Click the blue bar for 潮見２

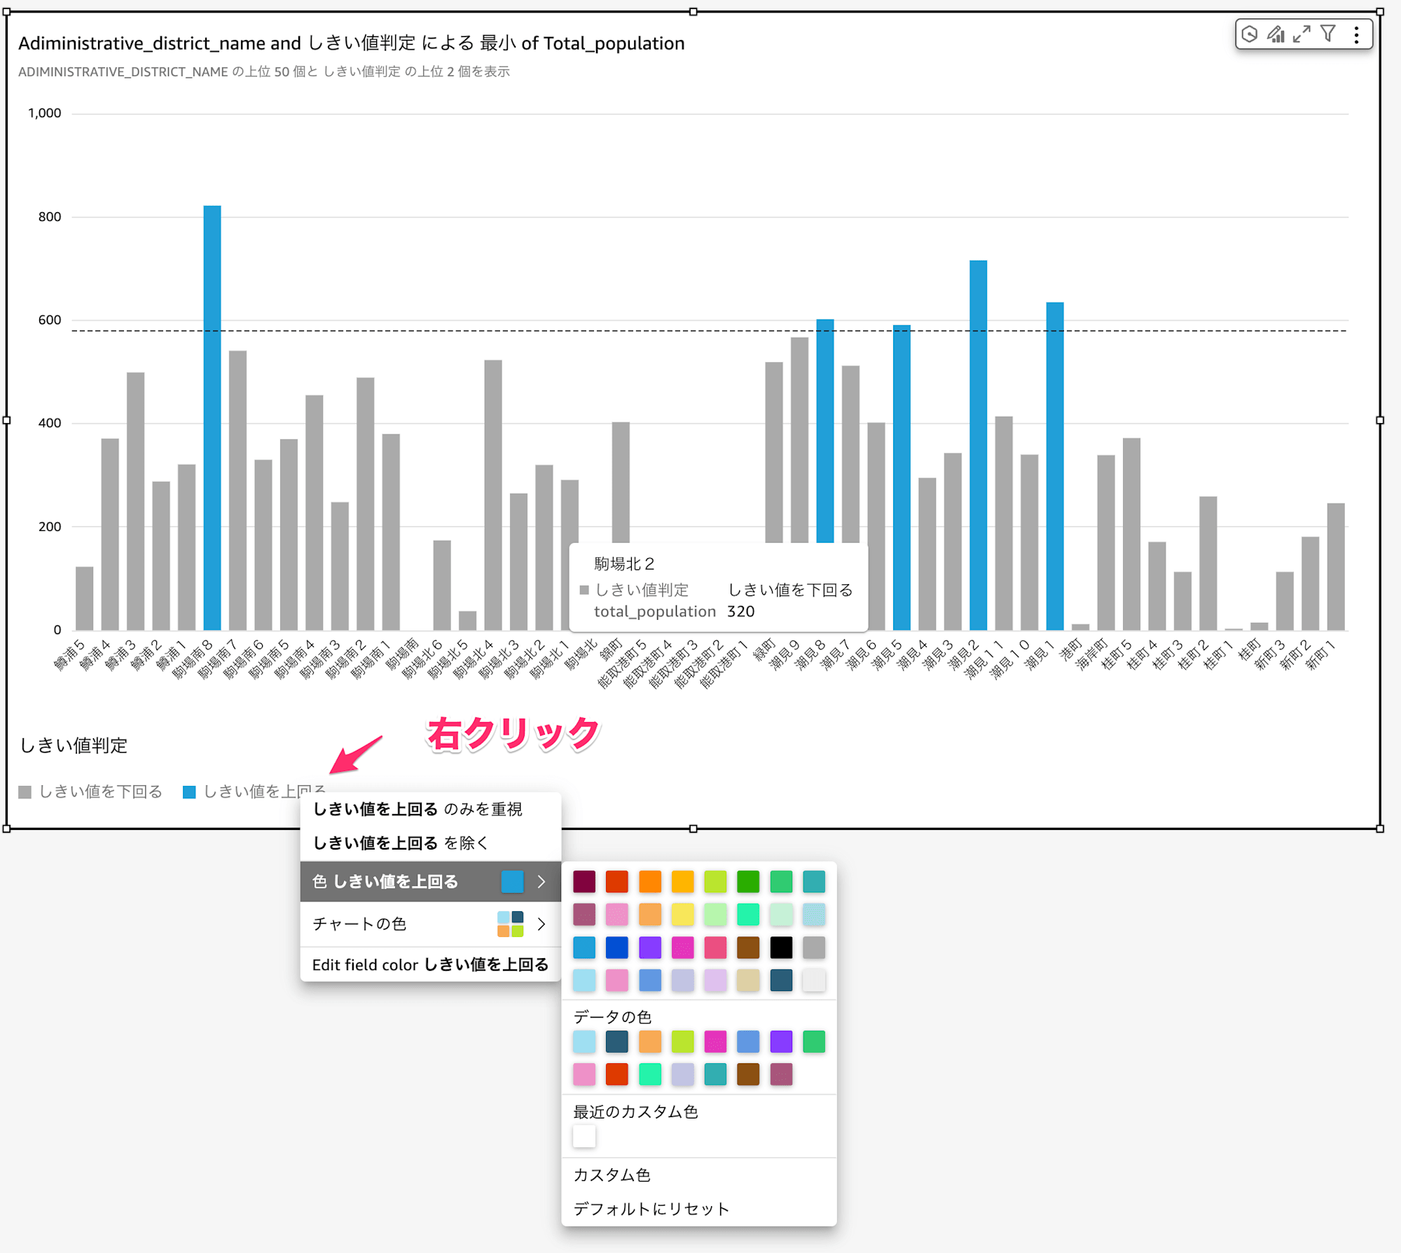pyautogui.click(x=978, y=445)
